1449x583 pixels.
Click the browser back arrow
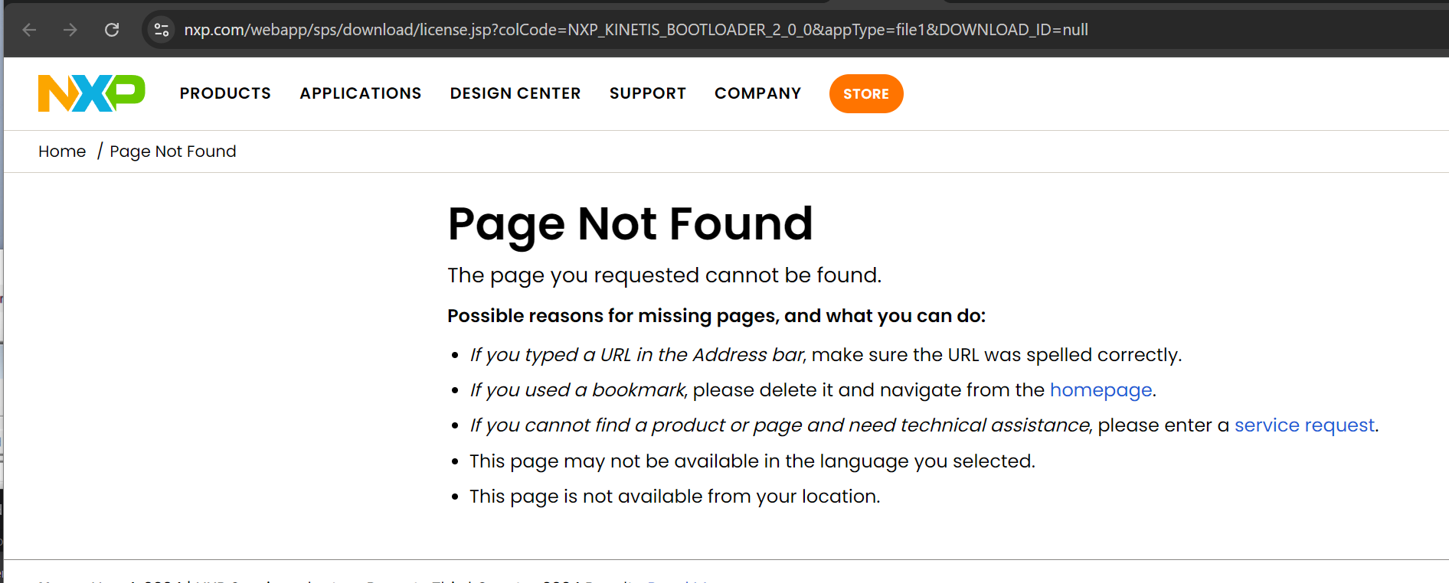click(x=30, y=30)
